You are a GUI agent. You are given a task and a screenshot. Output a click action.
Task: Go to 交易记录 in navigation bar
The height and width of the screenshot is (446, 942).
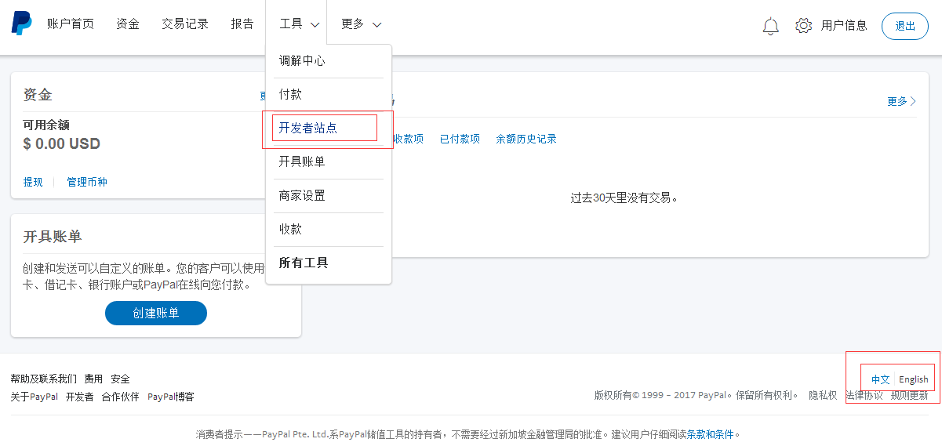tap(185, 24)
